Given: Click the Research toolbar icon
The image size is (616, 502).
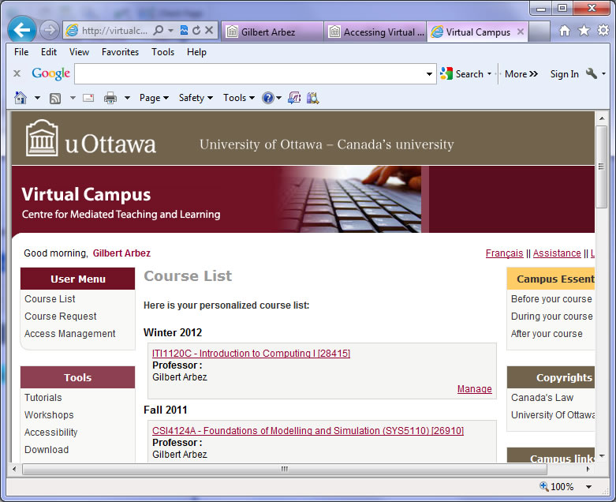Looking at the screenshot, I should click(312, 98).
